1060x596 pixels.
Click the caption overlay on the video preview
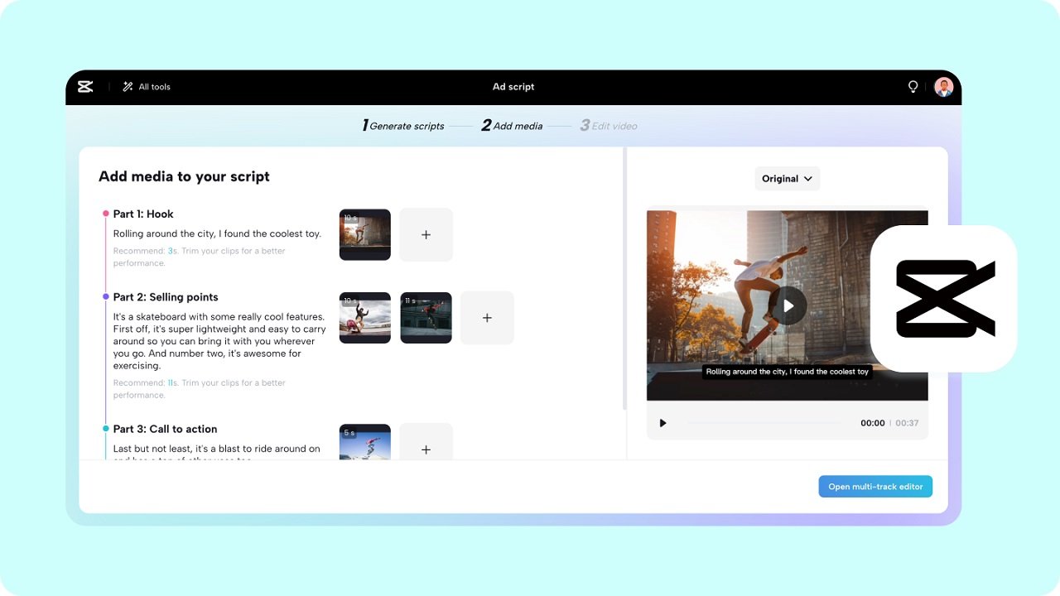[x=788, y=372]
